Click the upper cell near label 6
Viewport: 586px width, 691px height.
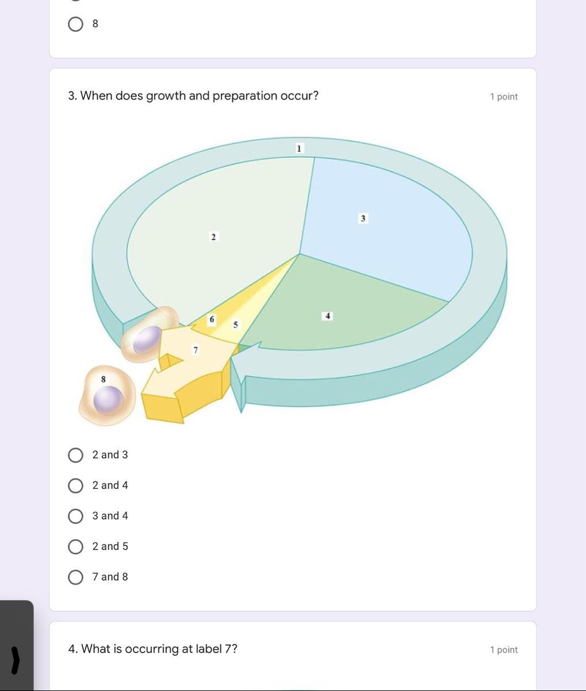click(x=150, y=335)
